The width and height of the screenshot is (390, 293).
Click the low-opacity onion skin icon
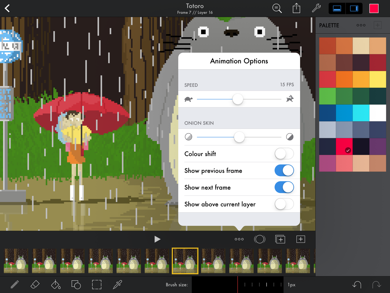[188, 137]
